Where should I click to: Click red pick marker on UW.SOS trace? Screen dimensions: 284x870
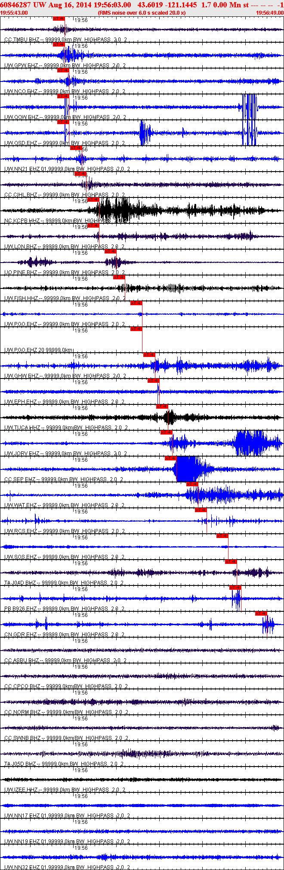(222, 536)
